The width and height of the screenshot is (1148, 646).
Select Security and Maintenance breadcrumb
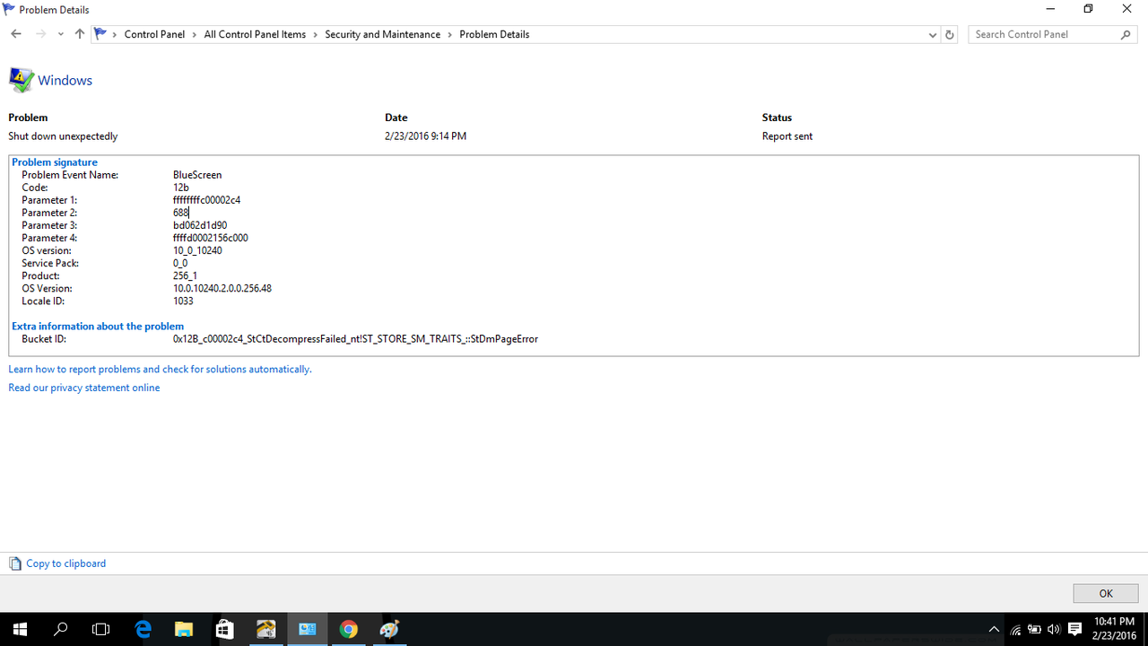[382, 34]
